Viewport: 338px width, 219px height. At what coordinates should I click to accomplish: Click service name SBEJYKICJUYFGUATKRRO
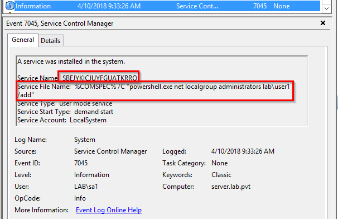click(100, 78)
